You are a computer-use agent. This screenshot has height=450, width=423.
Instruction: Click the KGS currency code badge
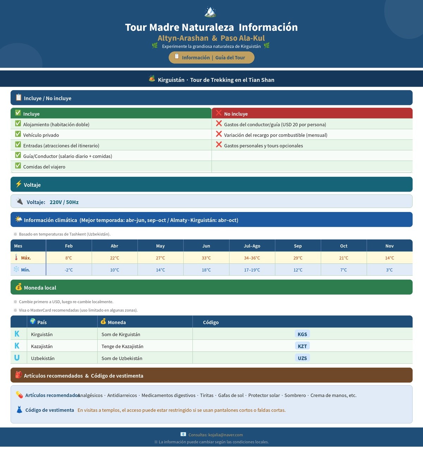302,334
